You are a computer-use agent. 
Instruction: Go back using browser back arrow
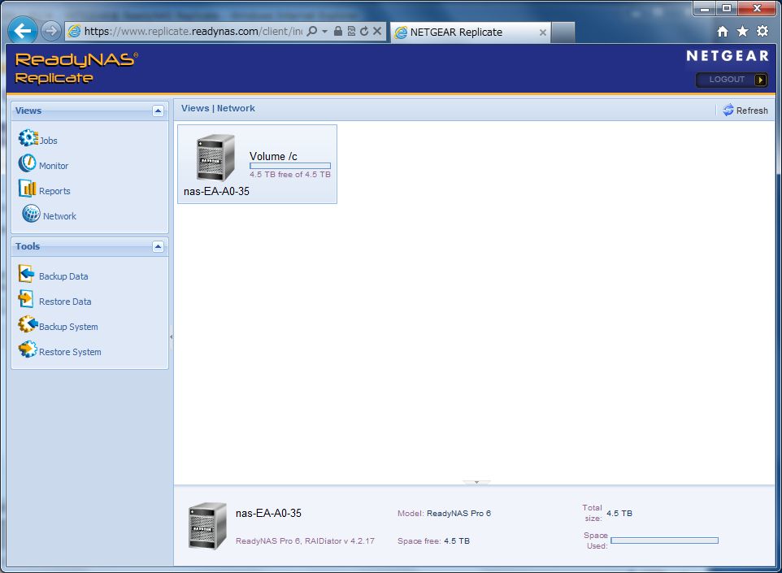point(23,32)
